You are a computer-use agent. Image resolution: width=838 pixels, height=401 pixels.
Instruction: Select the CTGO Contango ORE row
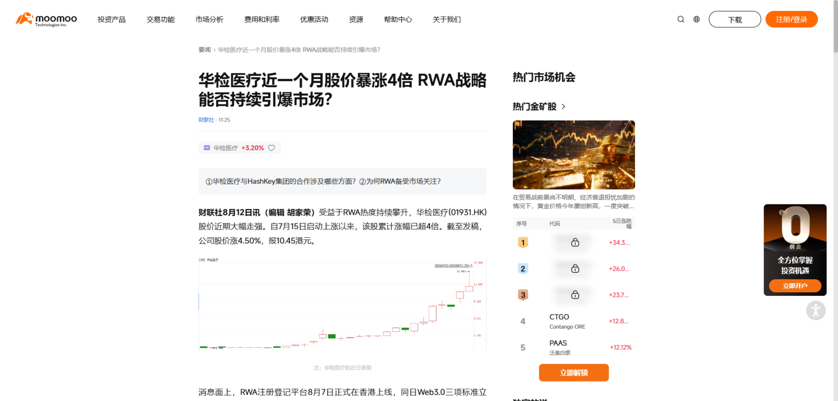[574, 321]
